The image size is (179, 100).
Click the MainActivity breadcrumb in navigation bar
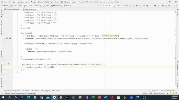[x=56, y=6]
